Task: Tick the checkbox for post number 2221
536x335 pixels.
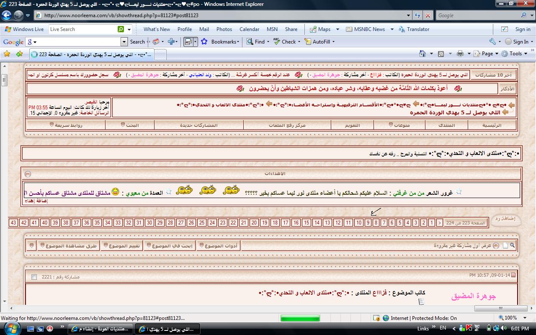Action: (x=34, y=277)
